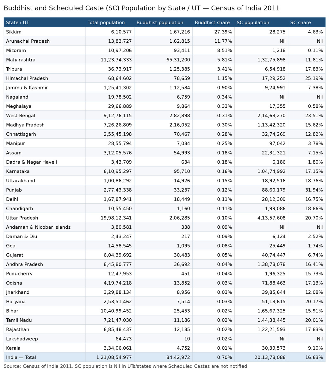The height and width of the screenshot is (379, 329).
Task: Select the 'Delhi' state cell
Action: 45,199
